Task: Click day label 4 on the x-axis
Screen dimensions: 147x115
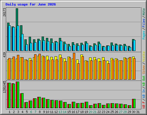Action: pos(22,112)
